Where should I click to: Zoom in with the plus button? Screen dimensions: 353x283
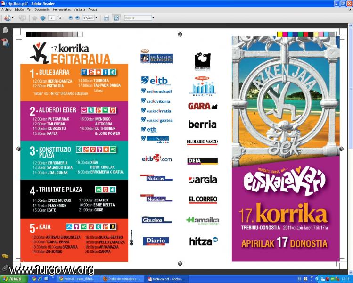click(77, 18)
